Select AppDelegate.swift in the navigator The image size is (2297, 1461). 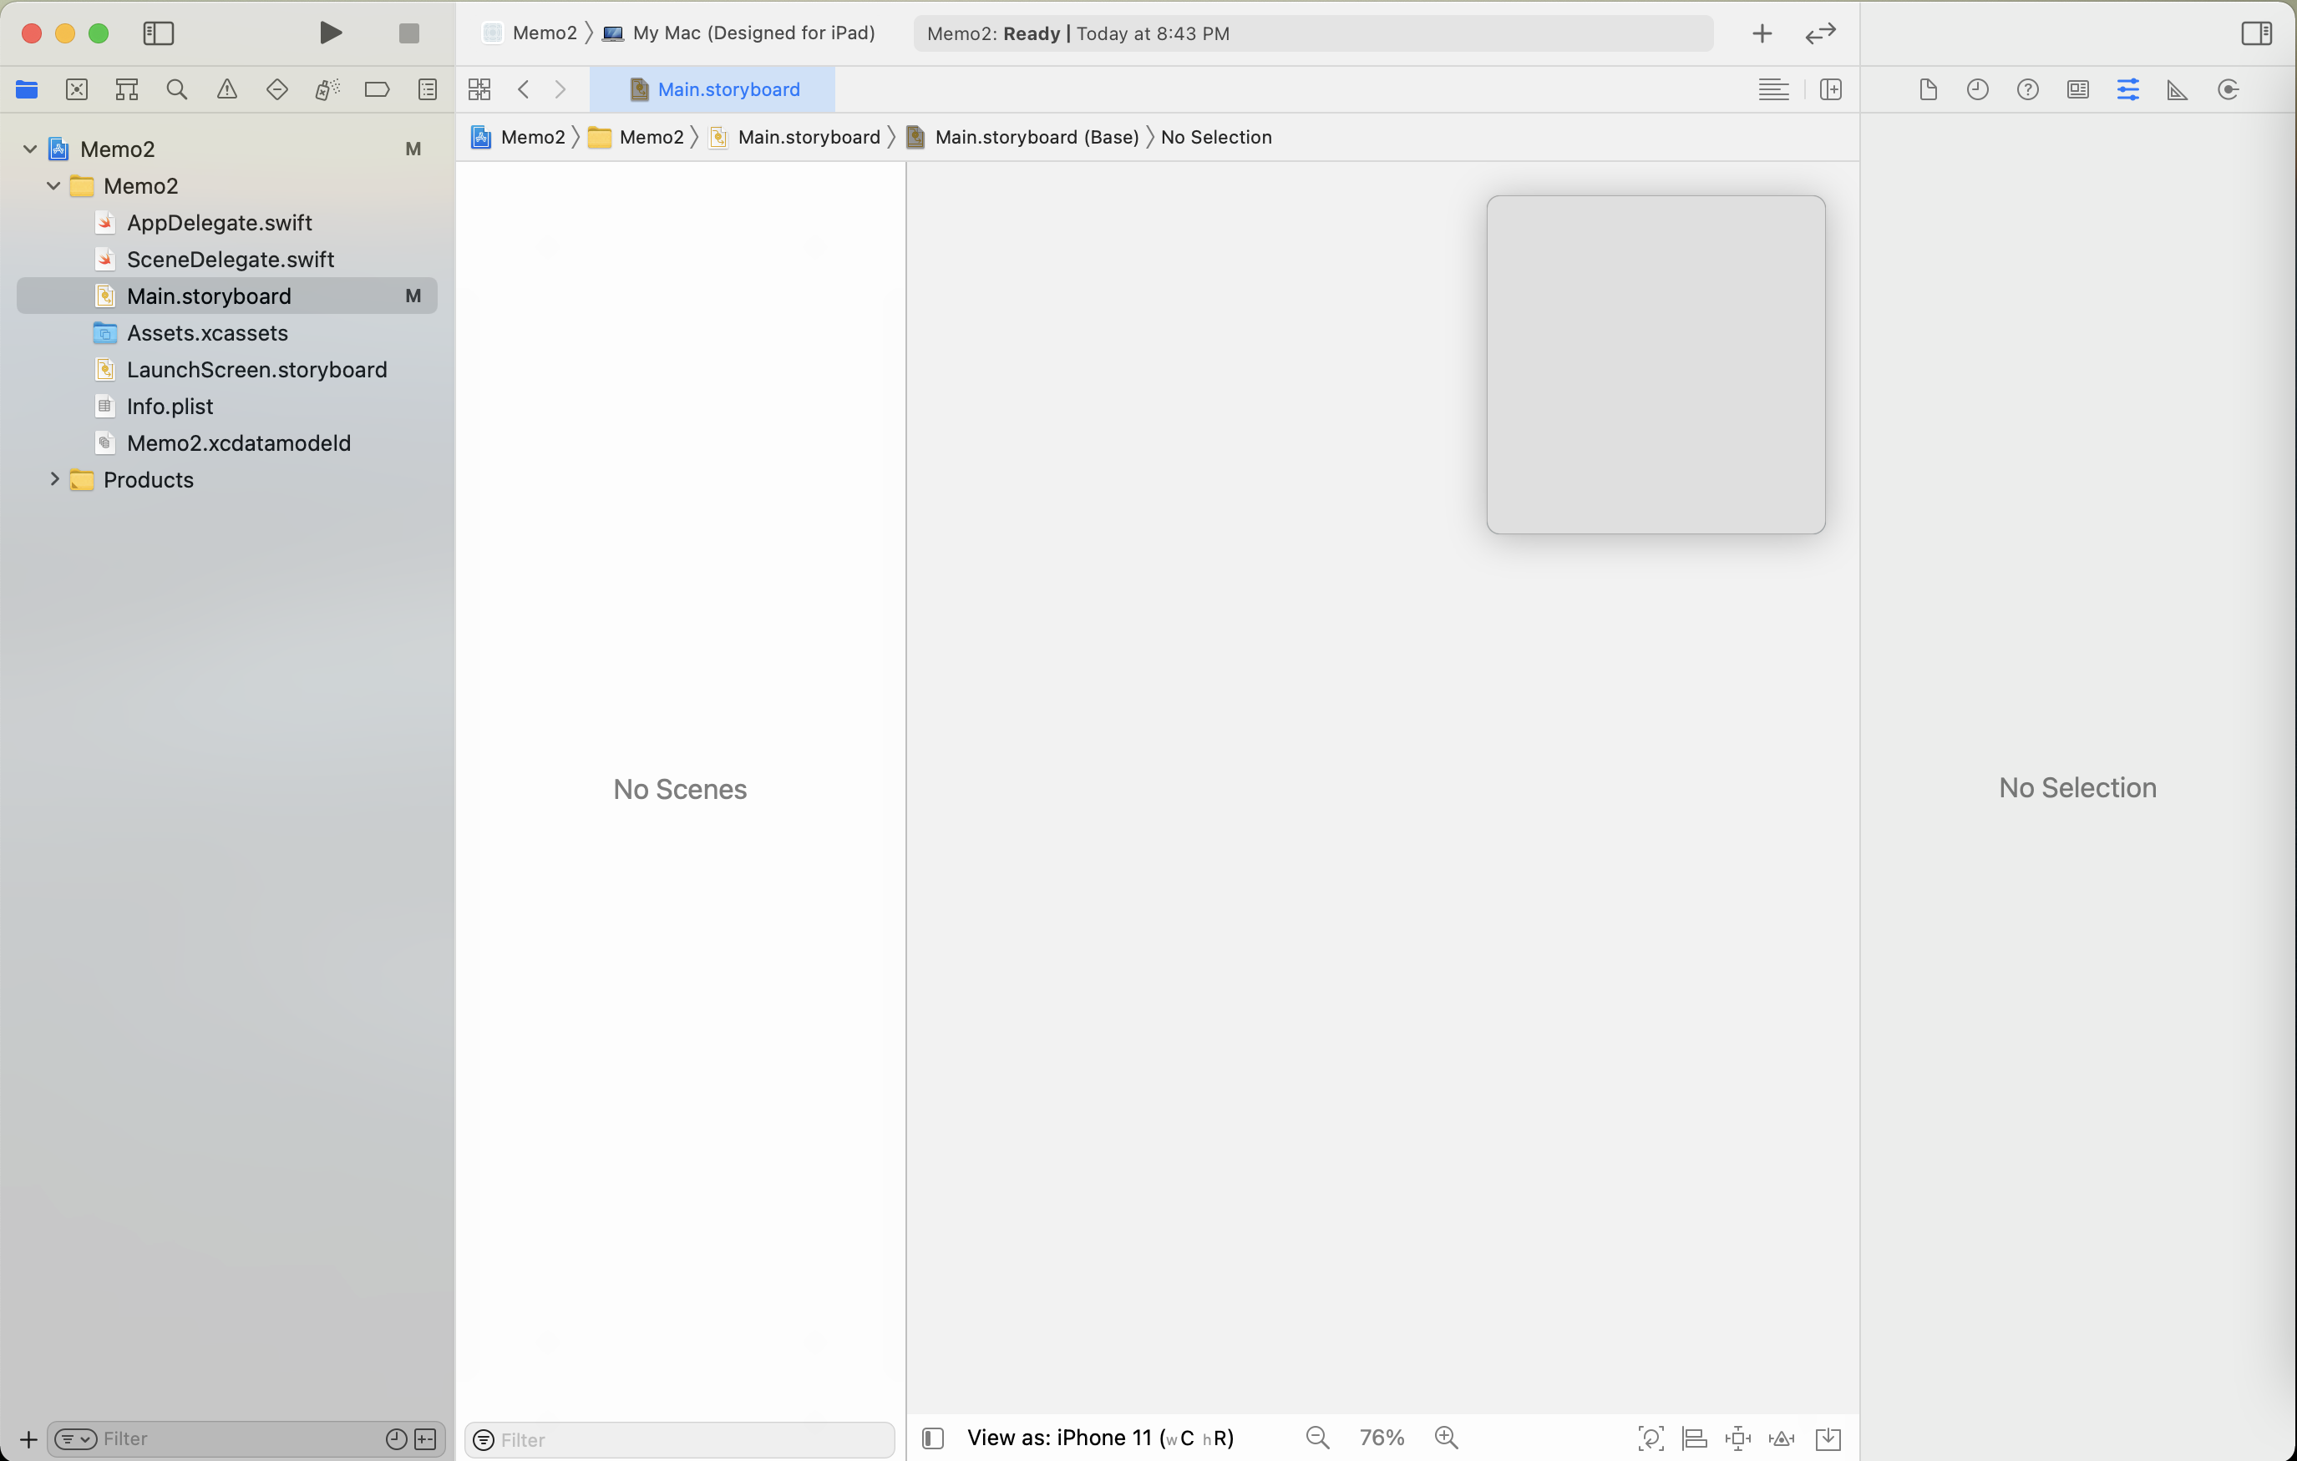(x=220, y=222)
